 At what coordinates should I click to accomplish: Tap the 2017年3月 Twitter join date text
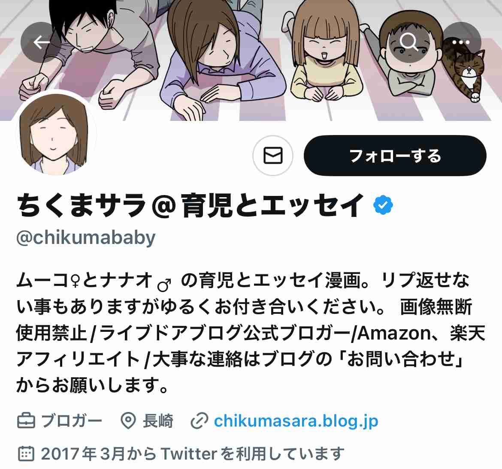point(193,453)
